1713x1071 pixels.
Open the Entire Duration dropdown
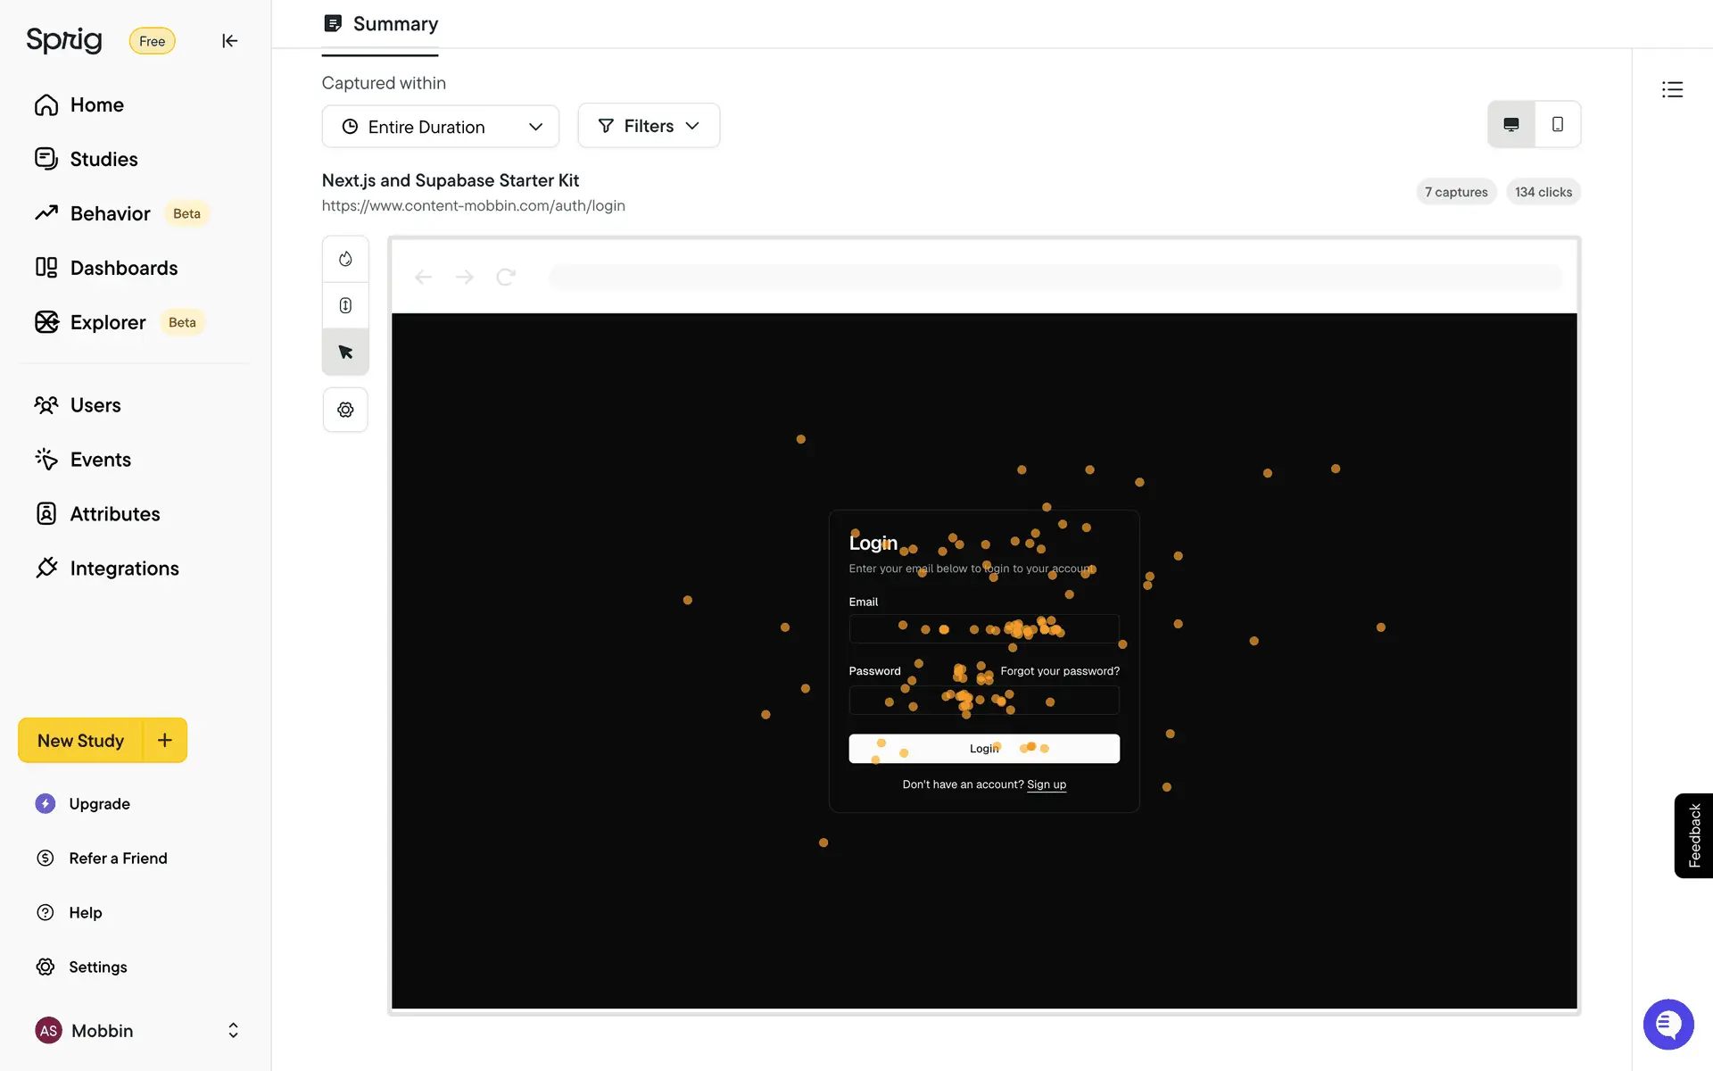(x=441, y=127)
